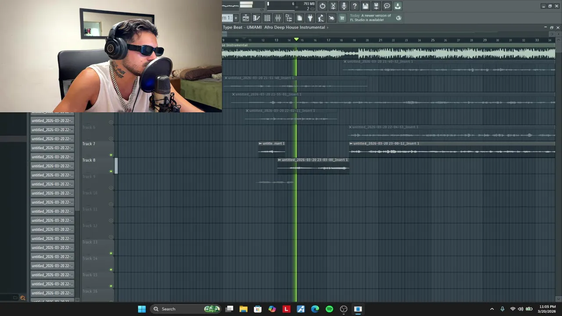Open the taskbar clock showing 11:05 PM
Screen dimensions: 562x316
point(547,309)
